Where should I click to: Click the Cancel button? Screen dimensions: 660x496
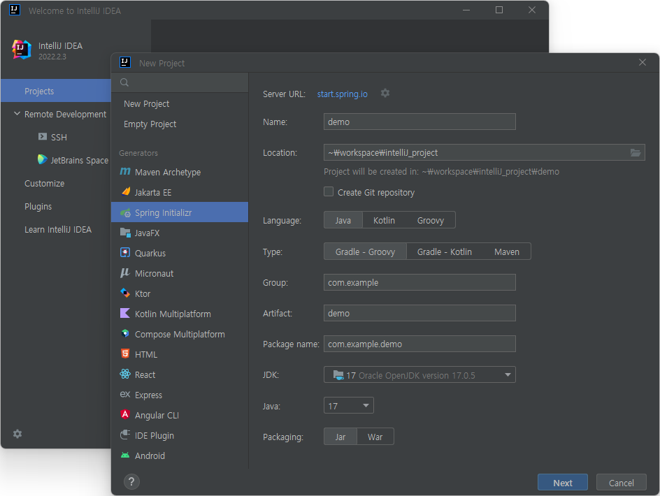click(x=622, y=483)
